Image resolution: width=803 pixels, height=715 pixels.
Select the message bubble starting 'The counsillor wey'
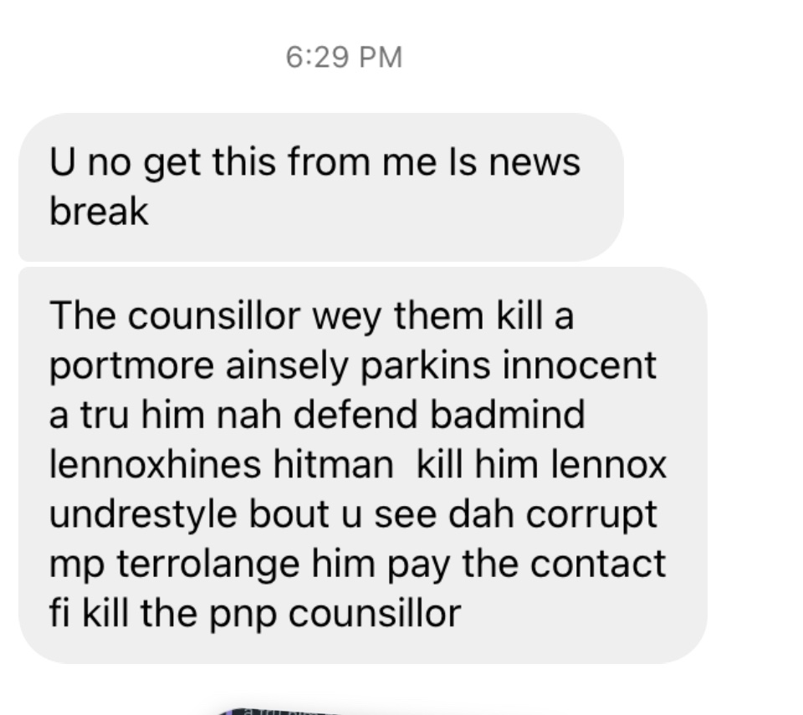pyautogui.click(x=362, y=465)
